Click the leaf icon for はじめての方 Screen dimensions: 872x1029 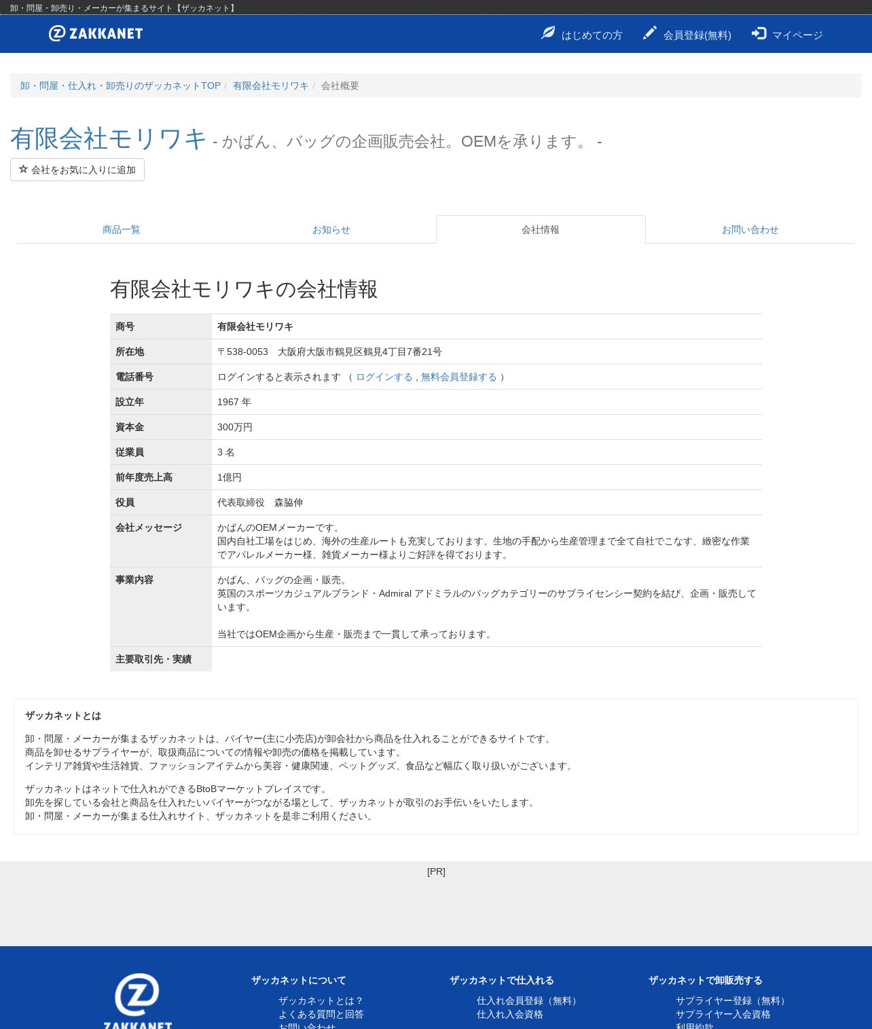click(x=548, y=33)
